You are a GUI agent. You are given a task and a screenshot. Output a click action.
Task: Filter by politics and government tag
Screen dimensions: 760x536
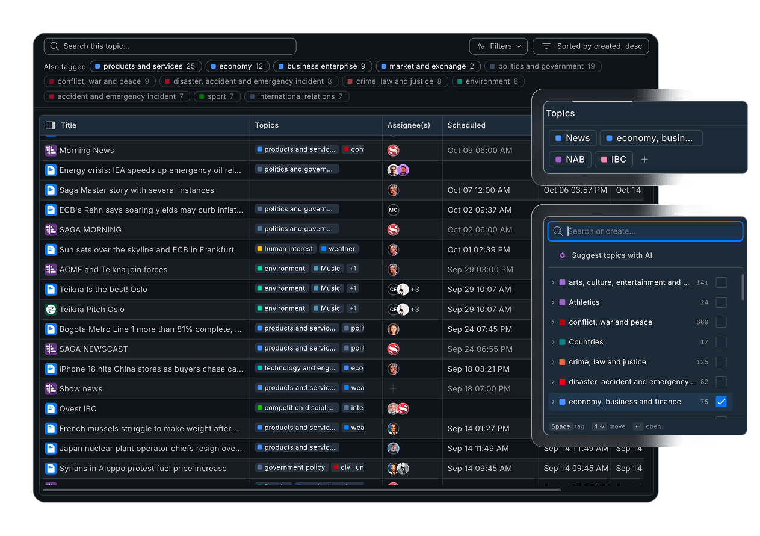point(543,66)
